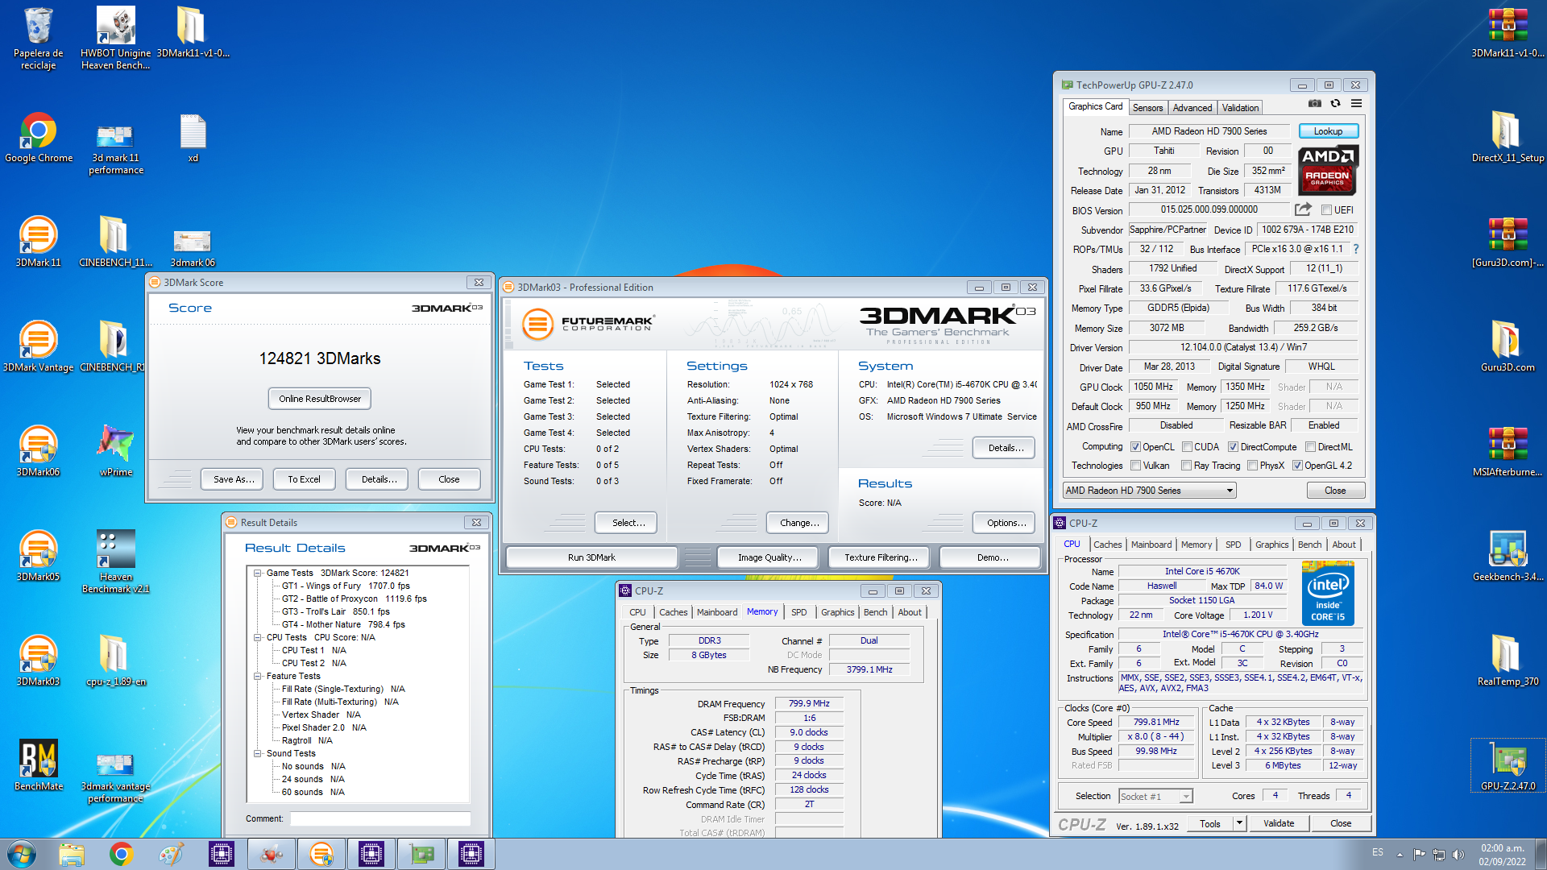Click the arrow next to CPU-Z Tools

point(1239,823)
